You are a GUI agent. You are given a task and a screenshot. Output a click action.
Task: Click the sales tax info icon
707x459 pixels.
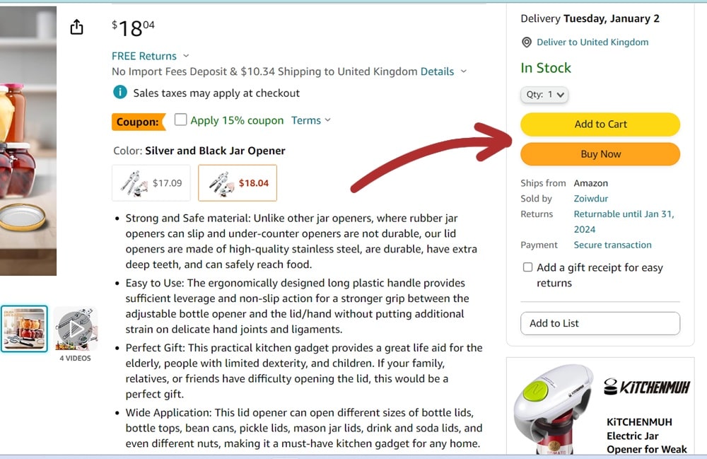[121, 93]
